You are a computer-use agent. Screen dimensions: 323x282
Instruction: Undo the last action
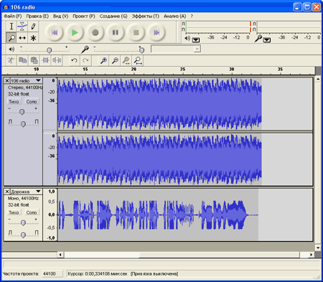[x=74, y=60]
